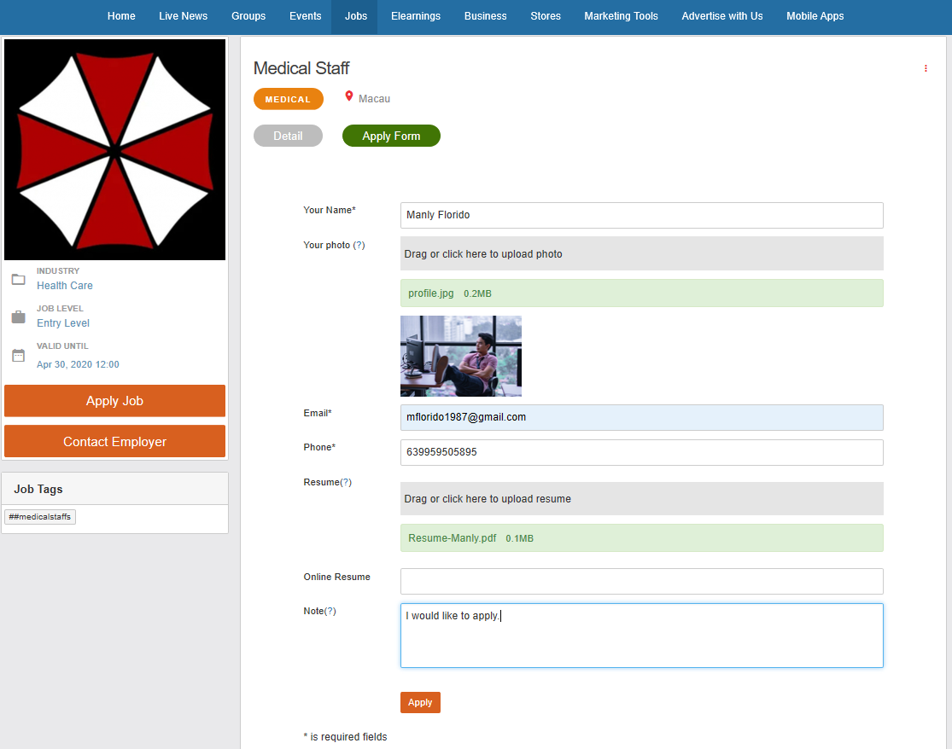Image resolution: width=952 pixels, height=749 pixels.
Task: Click the Contact Employer button
Action: pyautogui.click(x=114, y=442)
